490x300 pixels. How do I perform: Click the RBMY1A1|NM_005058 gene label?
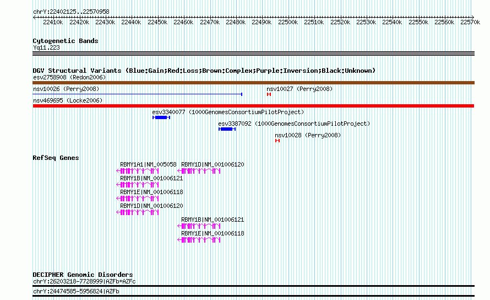[x=148, y=164]
